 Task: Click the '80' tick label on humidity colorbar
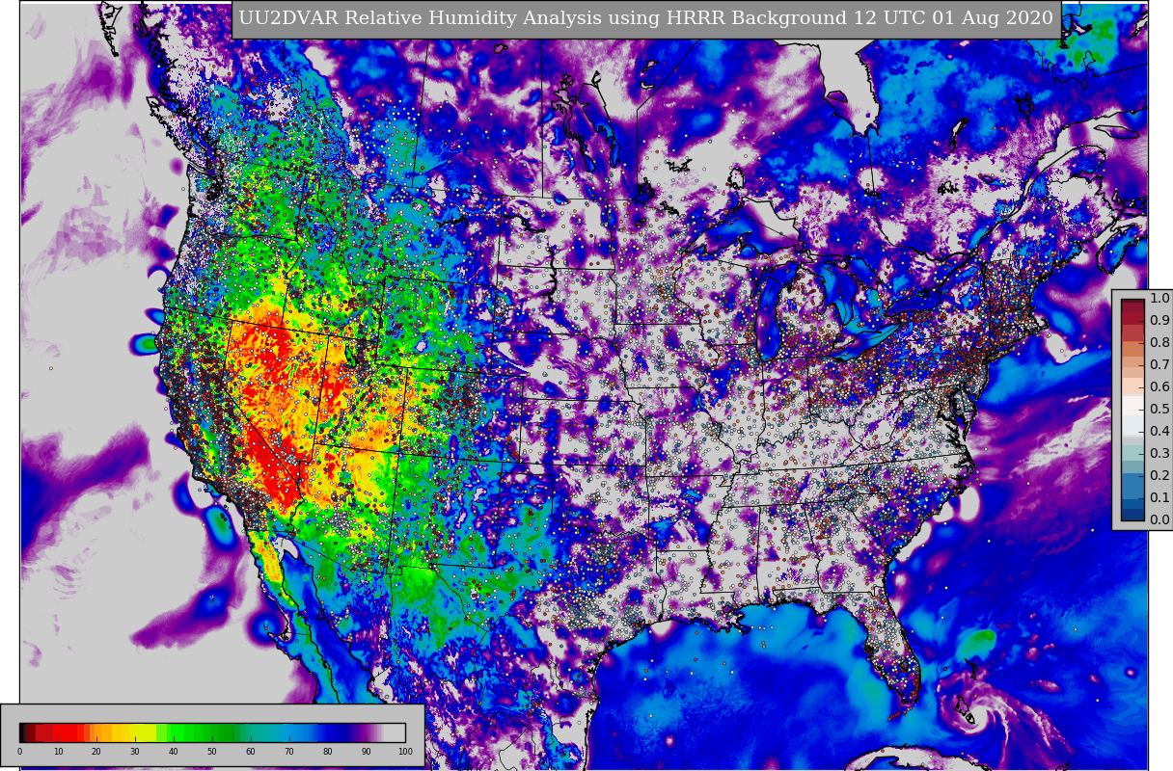pyautogui.click(x=328, y=751)
